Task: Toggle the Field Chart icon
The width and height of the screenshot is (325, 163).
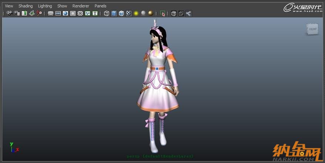Action: [80, 13]
